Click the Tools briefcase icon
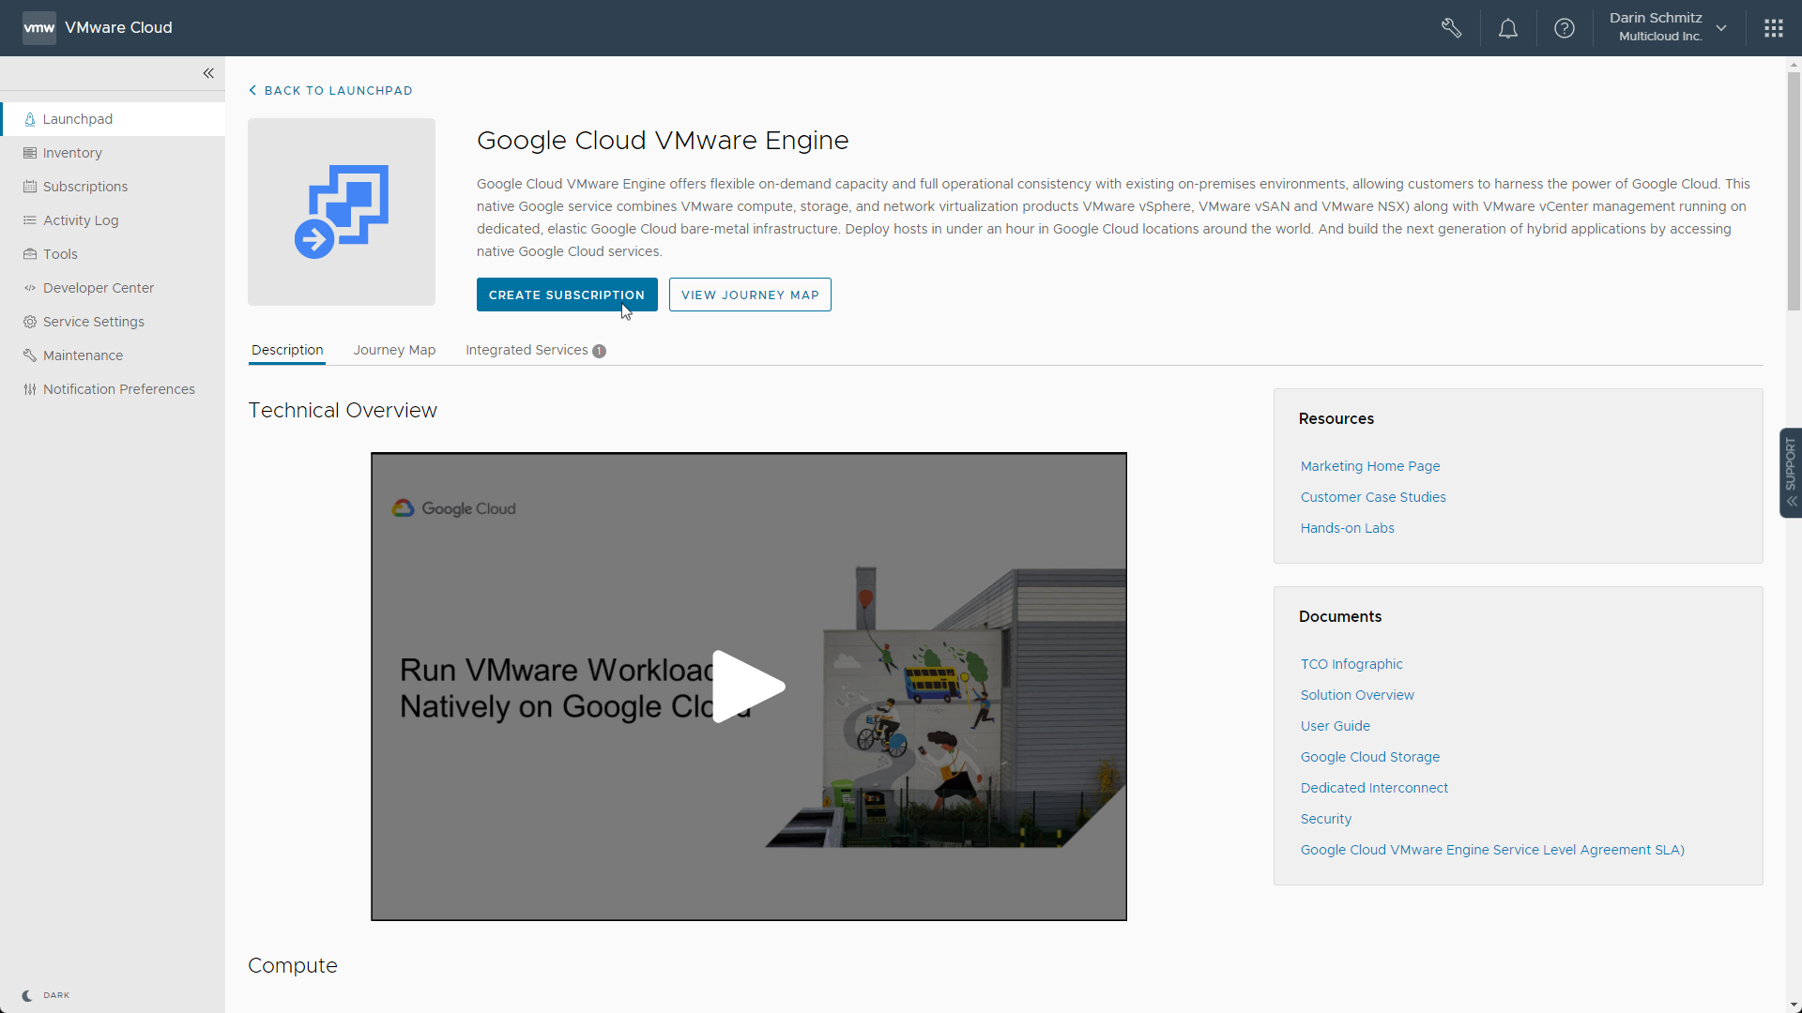This screenshot has width=1802, height=1013. click(x=30, y=254)
